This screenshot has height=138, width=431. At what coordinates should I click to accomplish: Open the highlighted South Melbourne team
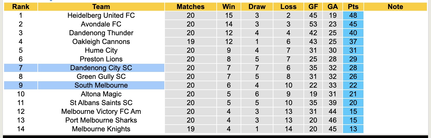coord(101,85)
